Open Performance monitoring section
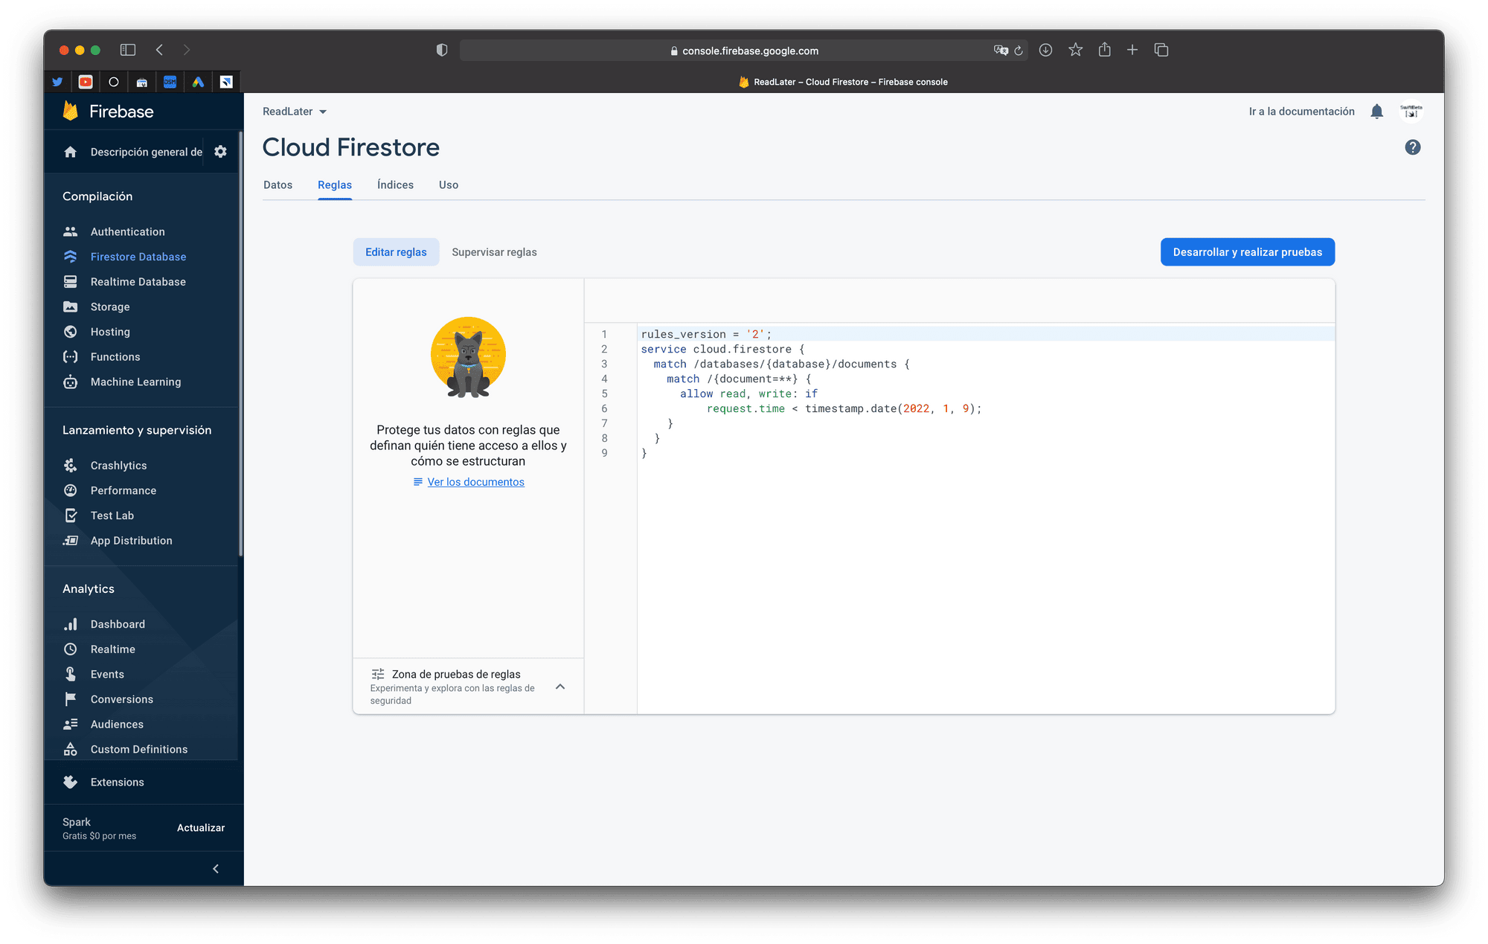Image resolution: width=1488 pixels, height=944 pixels. point(123,490)
